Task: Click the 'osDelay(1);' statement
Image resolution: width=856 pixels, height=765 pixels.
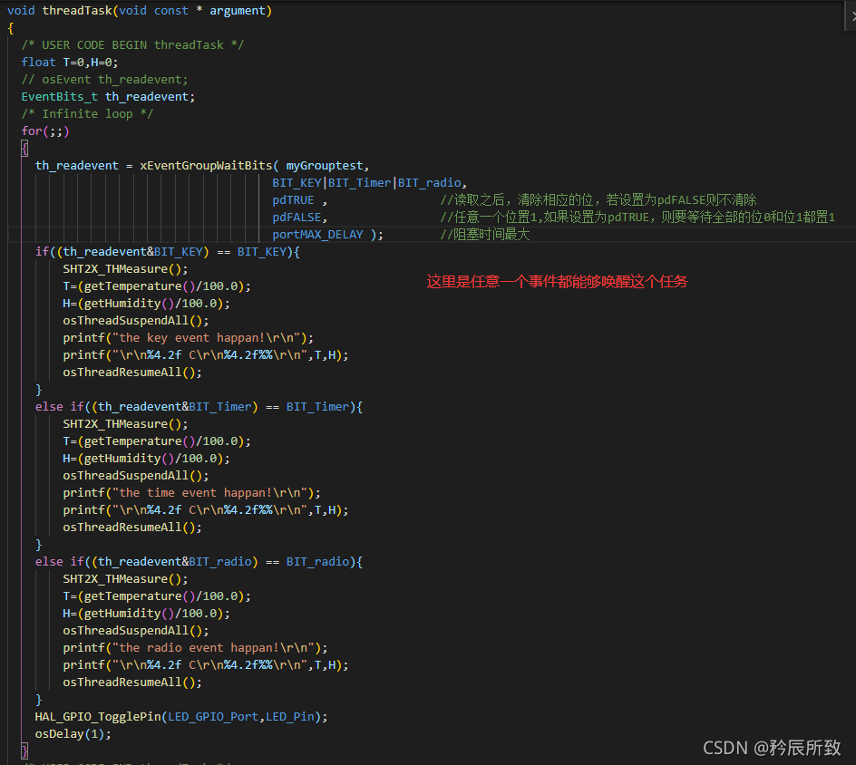Action: [73, 734]
